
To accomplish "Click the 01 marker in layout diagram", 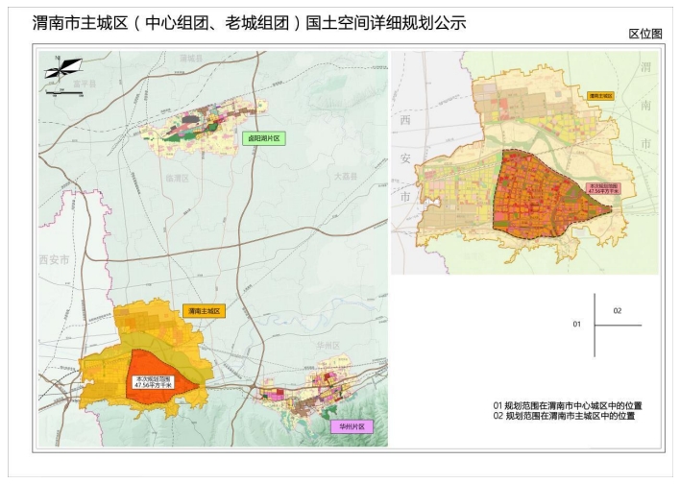I will tap(577, 325).
